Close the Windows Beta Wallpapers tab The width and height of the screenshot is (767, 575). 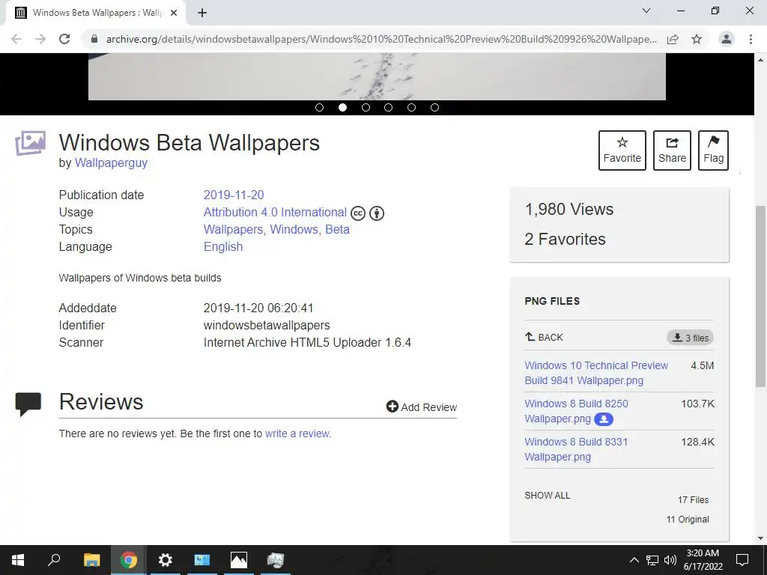174,13
